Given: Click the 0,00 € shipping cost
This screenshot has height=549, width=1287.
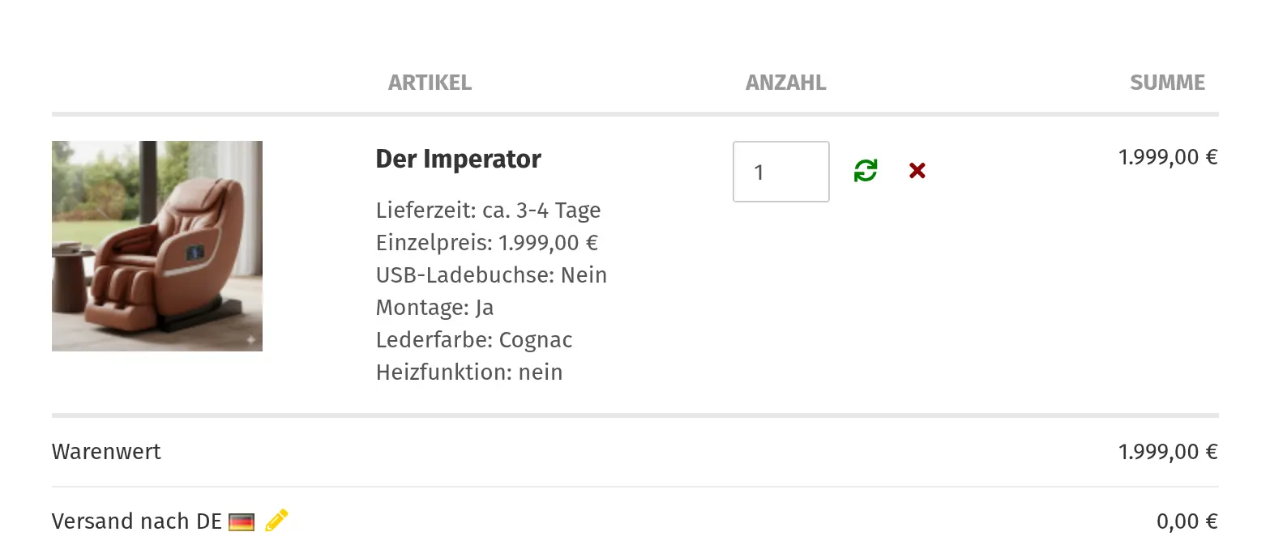Looking at the screenshot, I should coord(1187,521).
